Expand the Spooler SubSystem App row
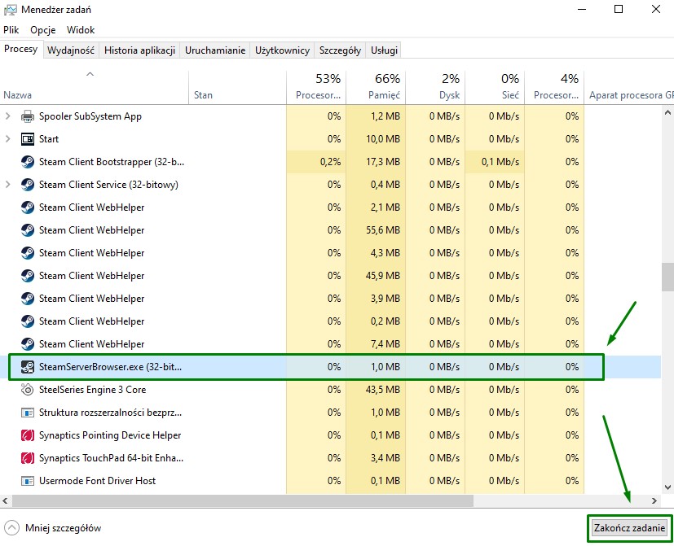 7,116
